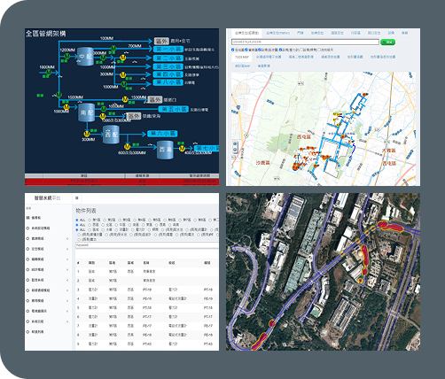
Task: Select the ALL radio in the first filter row
Action: [x=77, y=220]
